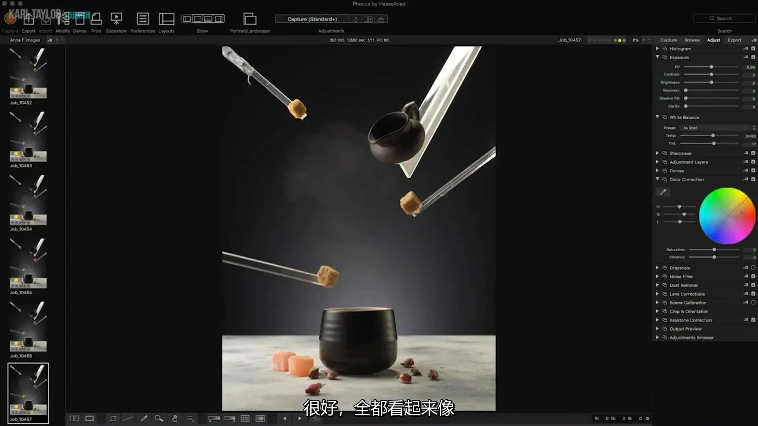Open the Modify tool in toolbar
This screenshot has height=426, width=758.
point(63,19)
